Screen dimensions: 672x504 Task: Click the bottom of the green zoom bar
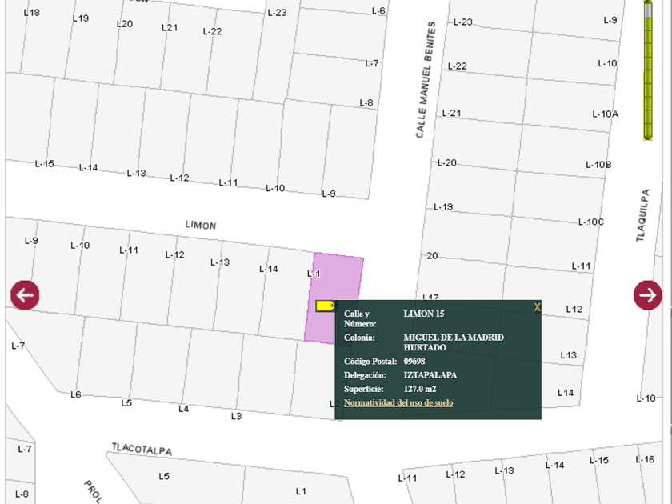pyautogui.click(x=648, y=134)
